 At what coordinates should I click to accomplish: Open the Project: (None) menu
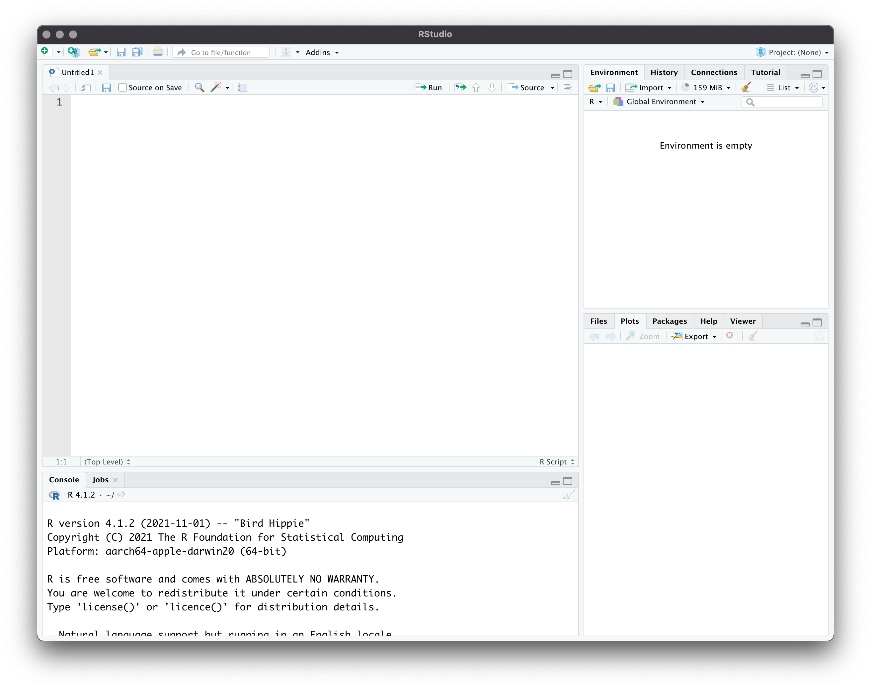pyautogui.click(x=792, y=52)
